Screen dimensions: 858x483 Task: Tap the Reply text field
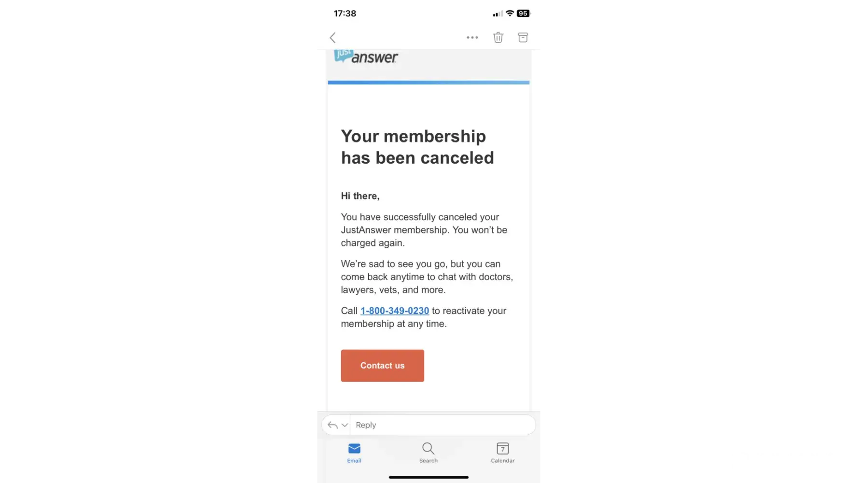click(443, 425)
